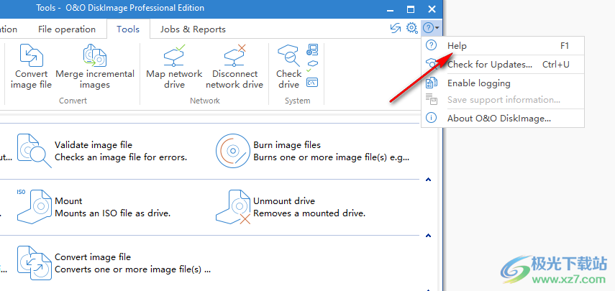Image resolution: width=615 pixels, height=291 pixels.
Task: Collapse the section above Mount row
Action: point(428,180)
